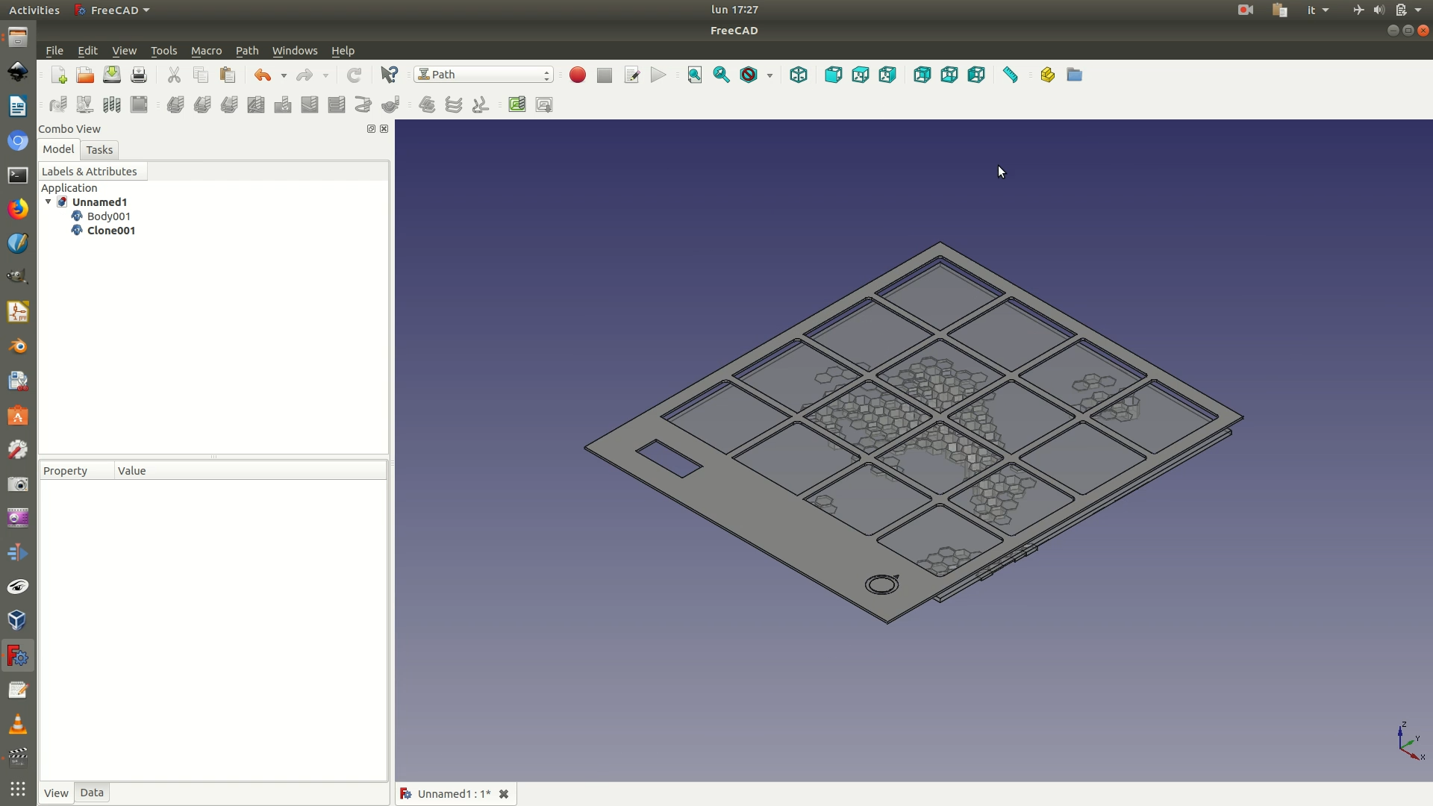Set front view
Screen dimensions: 1433x806
coord(834,75)
